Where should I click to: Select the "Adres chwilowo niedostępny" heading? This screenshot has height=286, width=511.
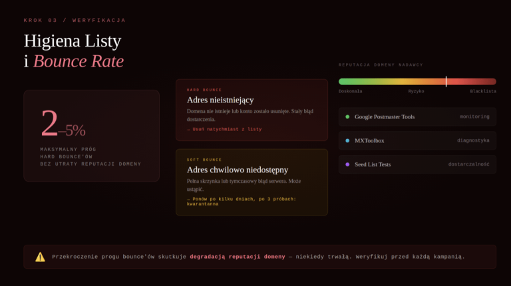(x=238, y=170)
